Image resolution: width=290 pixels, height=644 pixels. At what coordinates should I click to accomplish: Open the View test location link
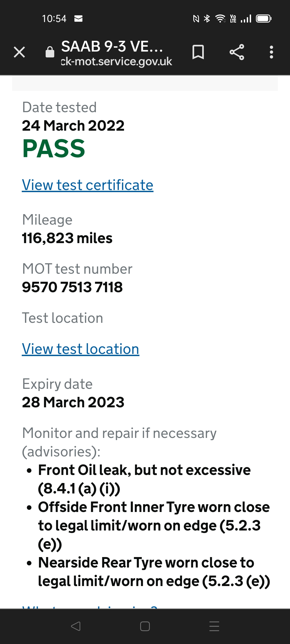coord(81,349)
